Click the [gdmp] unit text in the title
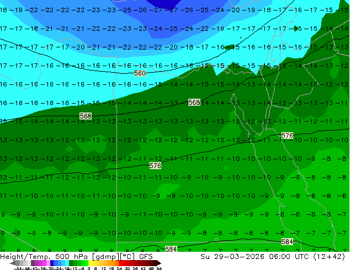 point(105,257)
